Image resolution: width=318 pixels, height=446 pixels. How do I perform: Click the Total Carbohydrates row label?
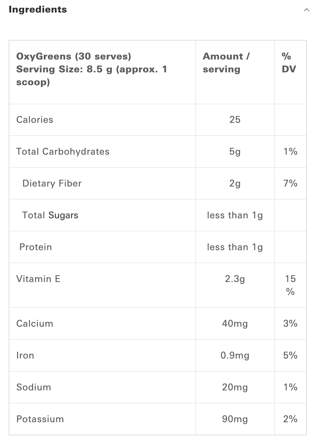[63, 151]
